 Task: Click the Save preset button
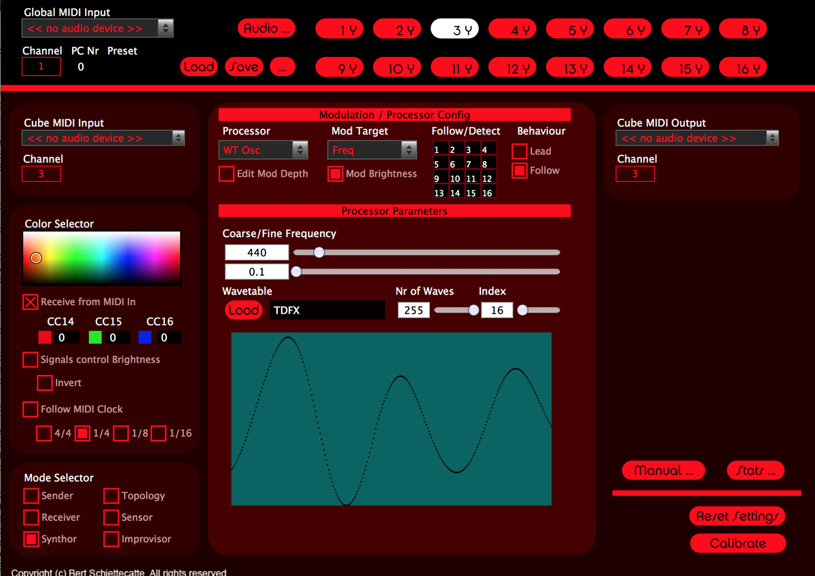click(x=244, y=67)
